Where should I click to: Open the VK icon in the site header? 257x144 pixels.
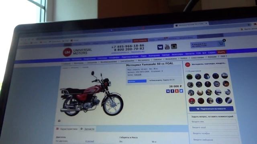160,47
